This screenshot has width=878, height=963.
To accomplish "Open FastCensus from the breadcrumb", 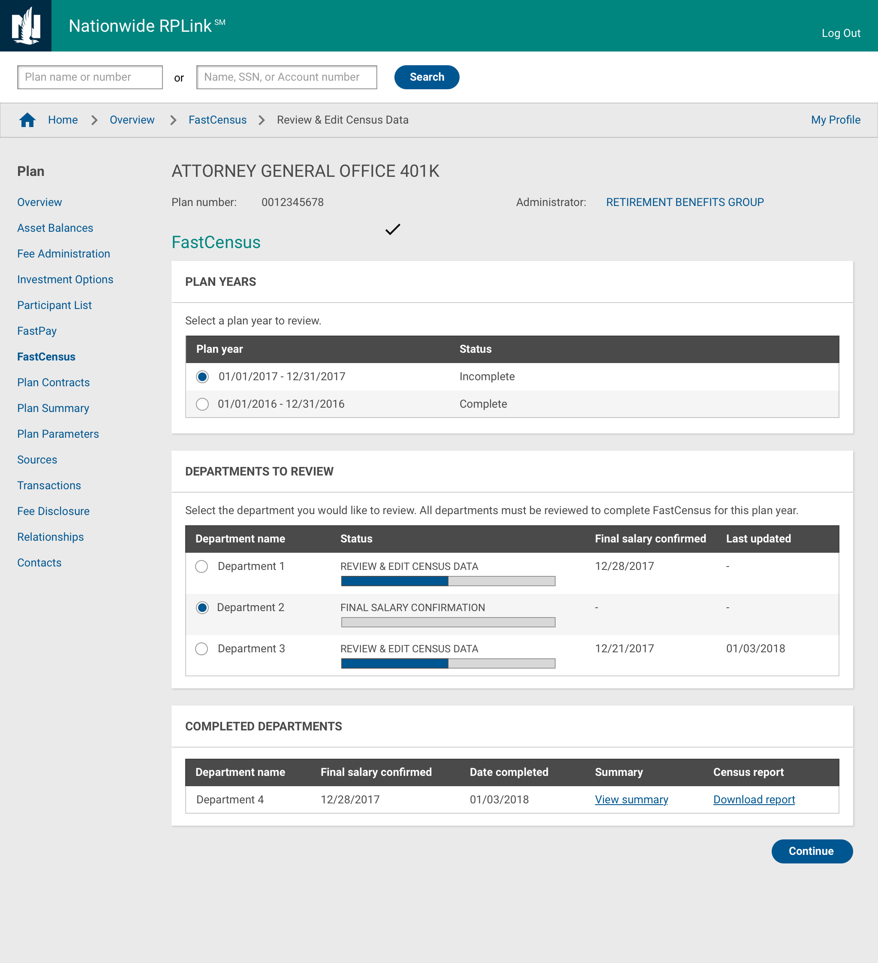I will coord(217,120).
